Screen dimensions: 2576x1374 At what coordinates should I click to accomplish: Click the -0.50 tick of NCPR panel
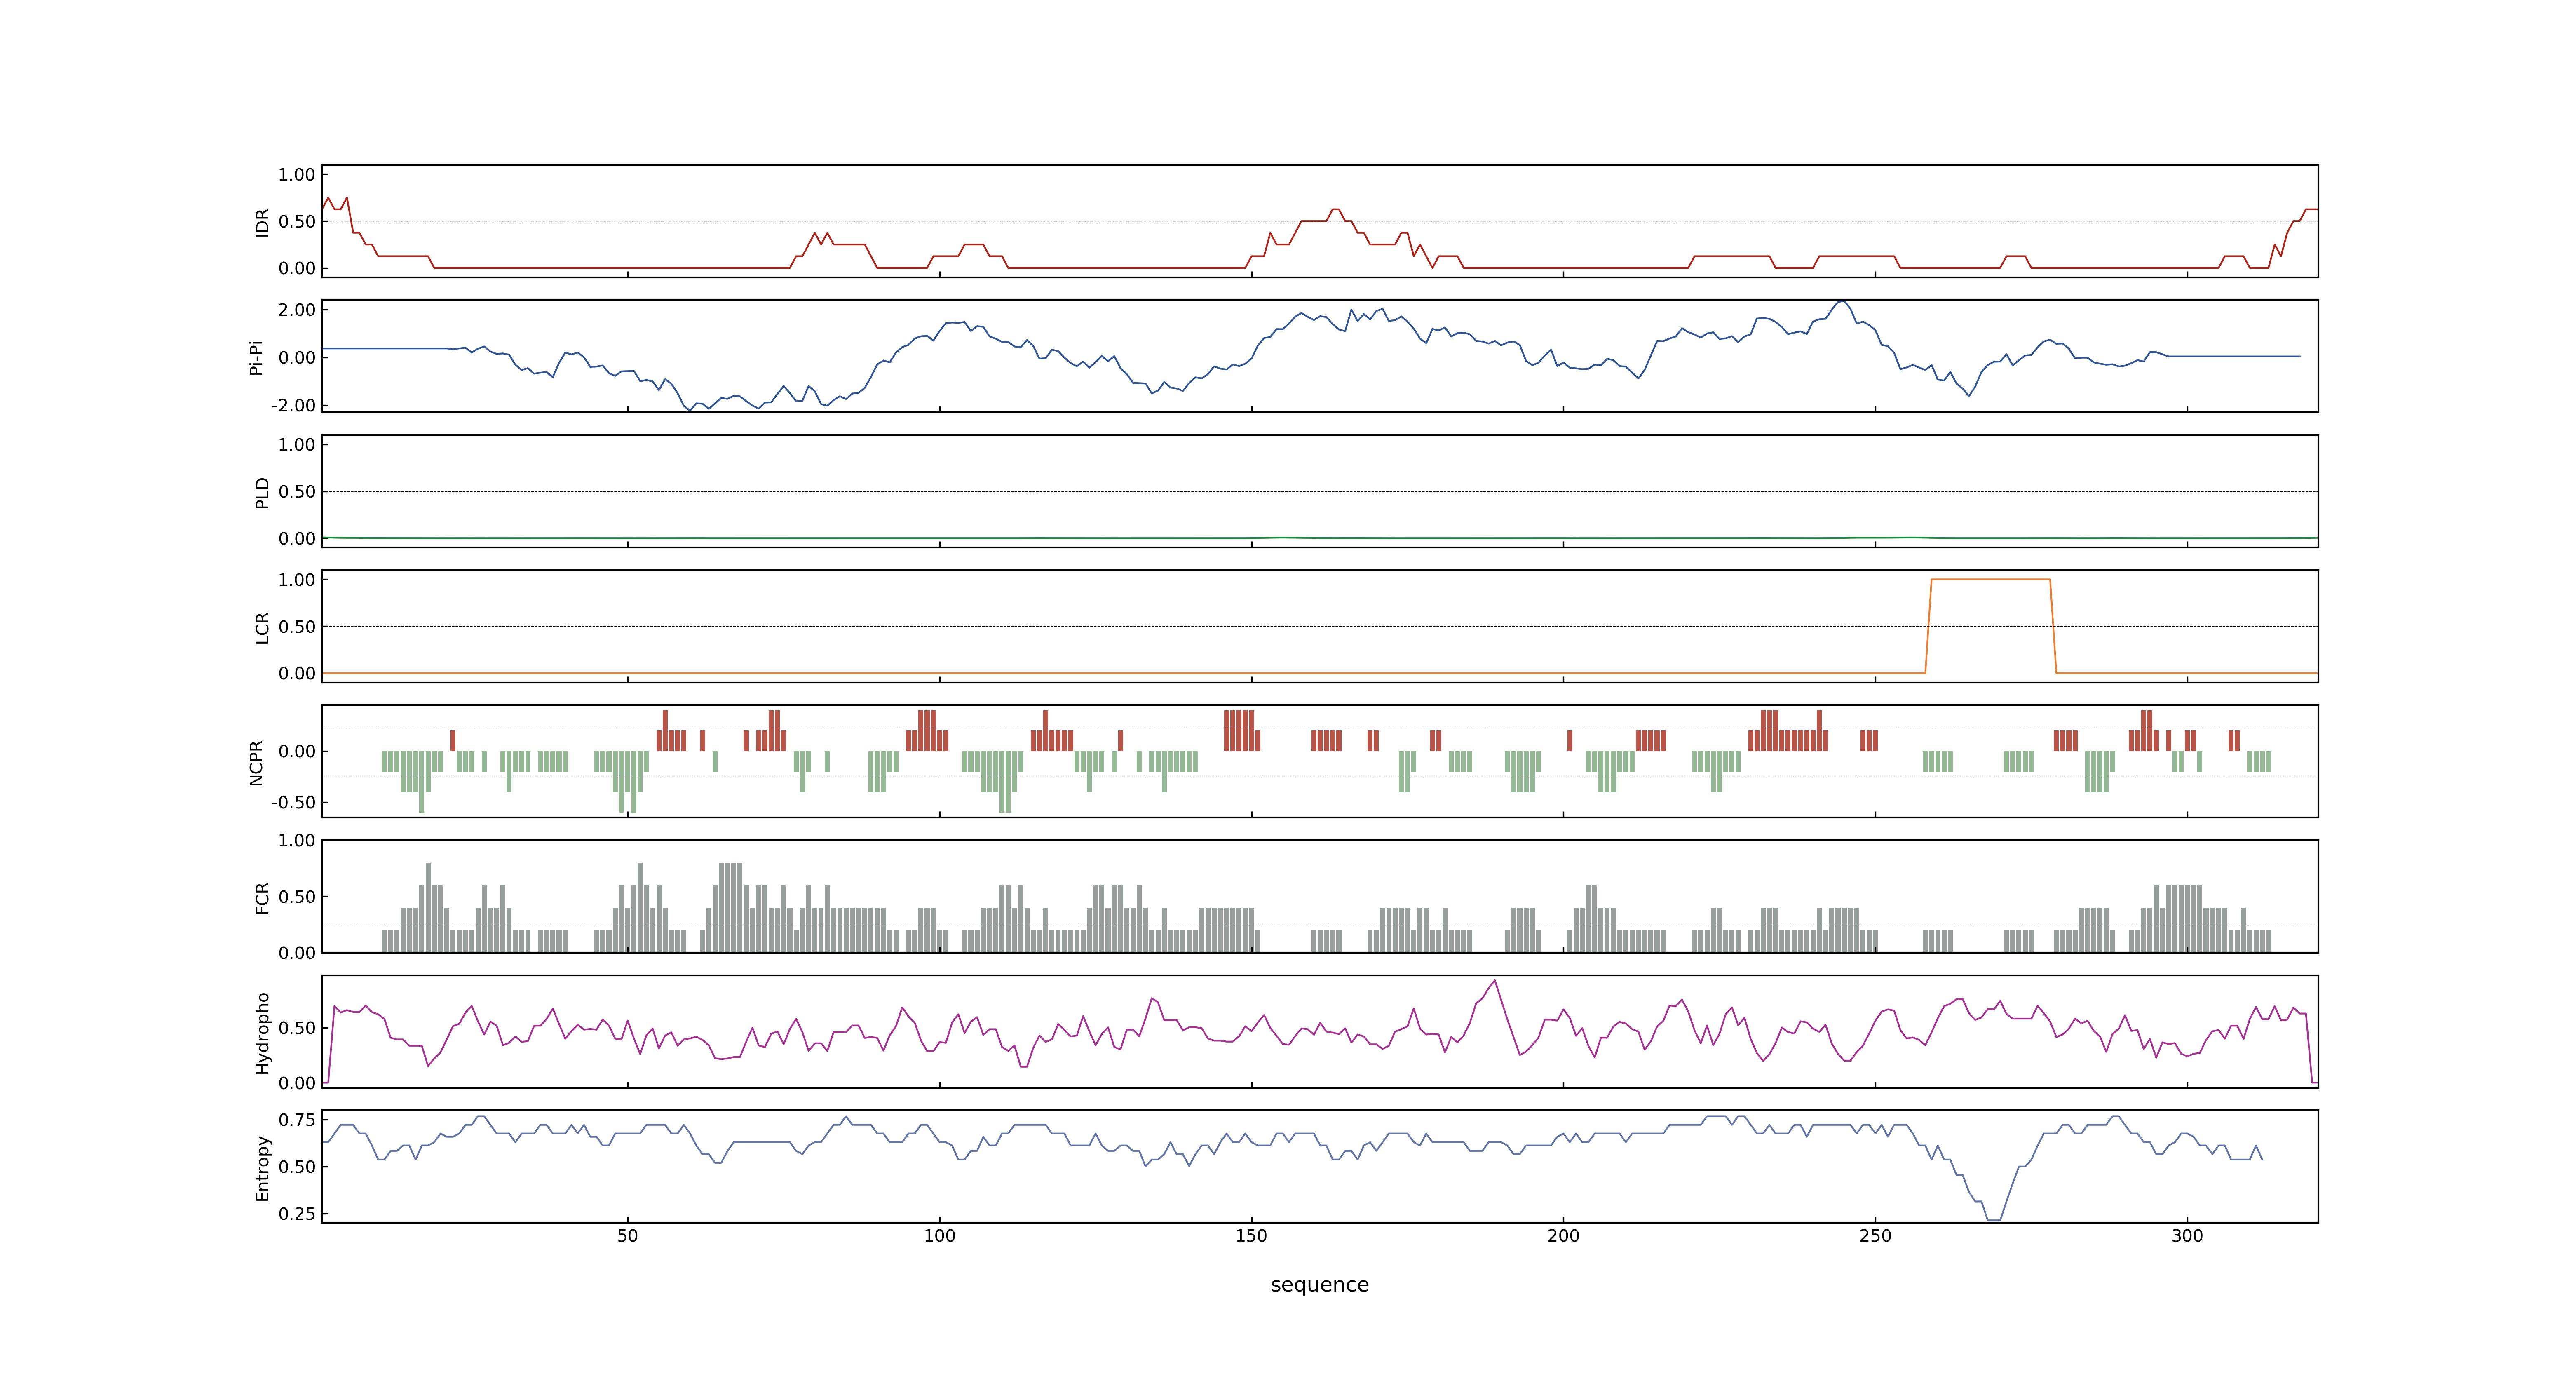293,803
